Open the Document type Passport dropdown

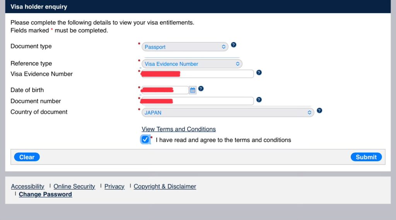pos(185,47)
